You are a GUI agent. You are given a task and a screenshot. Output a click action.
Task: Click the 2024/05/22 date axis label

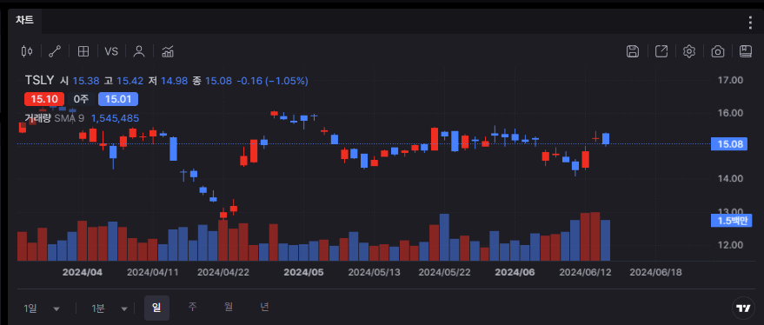[445, 272]
